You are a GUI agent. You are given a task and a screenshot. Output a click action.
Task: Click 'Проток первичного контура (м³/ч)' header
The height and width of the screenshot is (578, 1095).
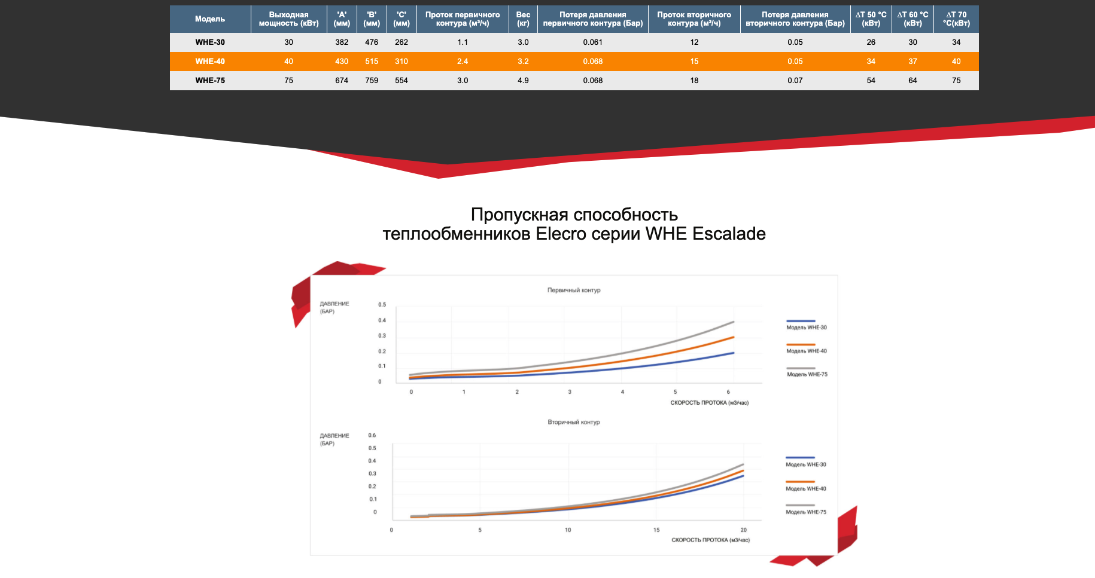coord(463,19)
